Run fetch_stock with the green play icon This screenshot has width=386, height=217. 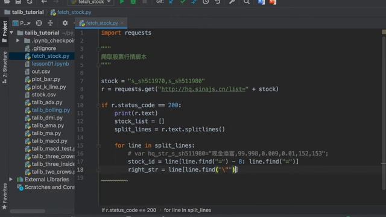coord(122,2)
